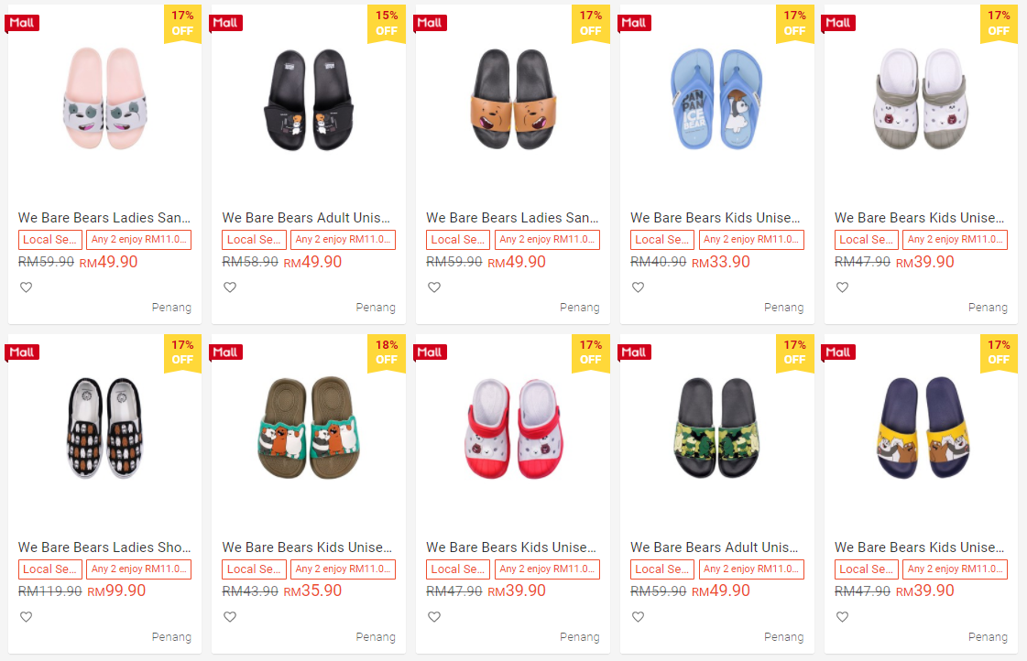Click "Any 2 enjoy RM11.0..." promo on ladies shoes
1027x661 pixels.
coord(139,569)
